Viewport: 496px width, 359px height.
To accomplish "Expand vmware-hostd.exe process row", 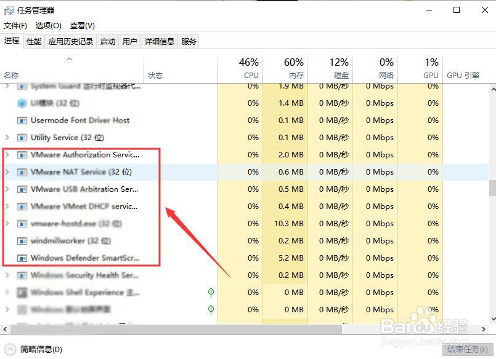I will pos(7,223).
